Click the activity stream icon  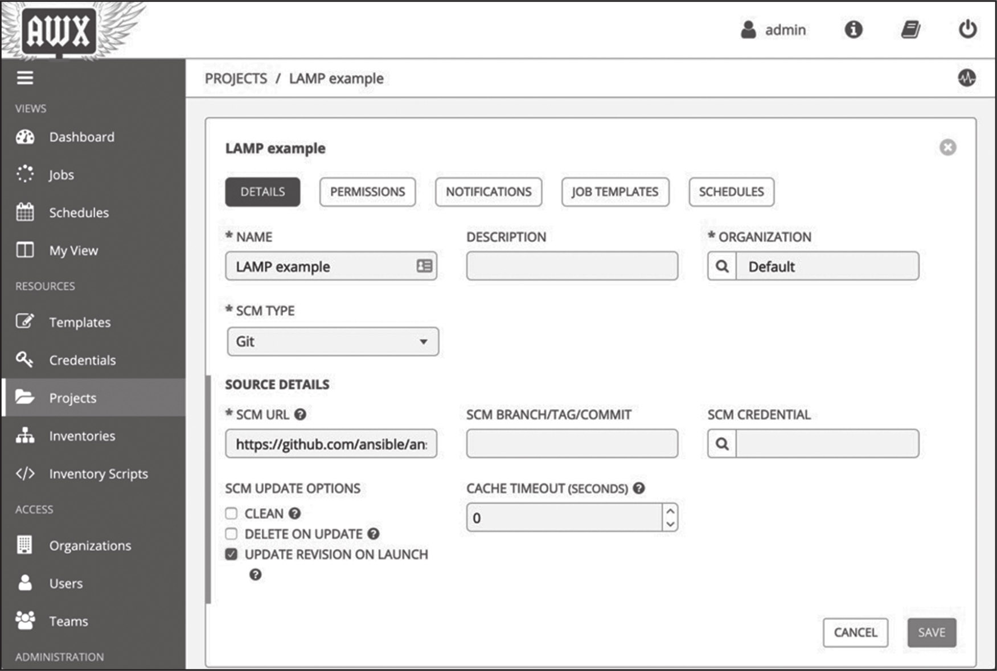pos(966,78)
